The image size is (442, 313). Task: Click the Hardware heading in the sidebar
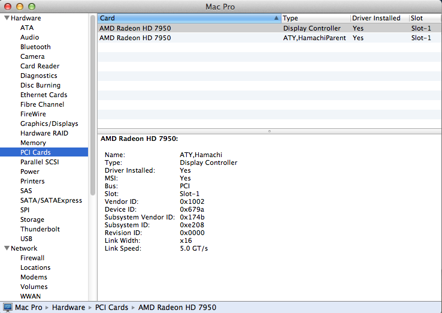click(26, 18)
